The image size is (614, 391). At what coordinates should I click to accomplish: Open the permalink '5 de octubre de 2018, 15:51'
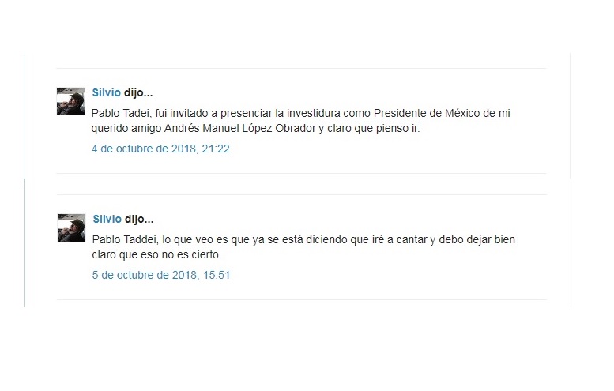point(161,275)
